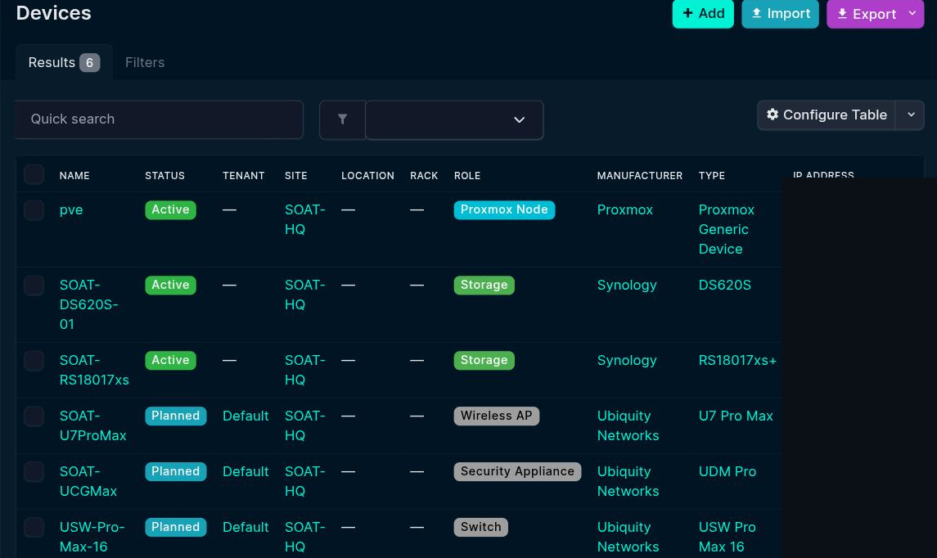Switch to the Results tab
This screenshot has width=937, height=558.
coord(64,62)
